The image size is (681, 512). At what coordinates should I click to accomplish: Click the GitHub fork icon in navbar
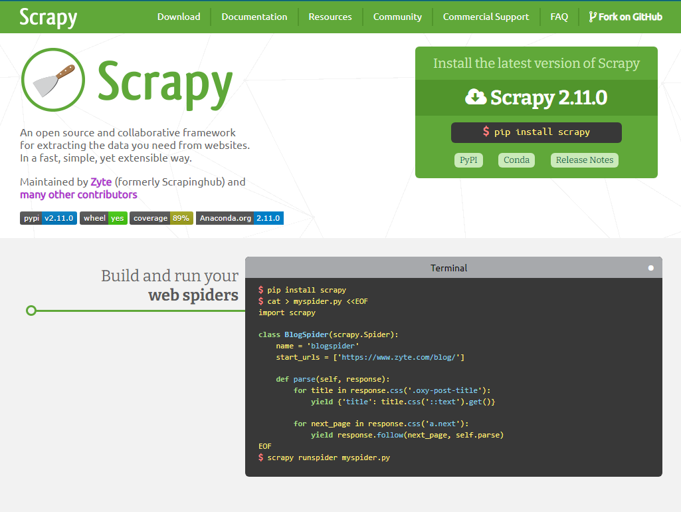tap(593, 17)
